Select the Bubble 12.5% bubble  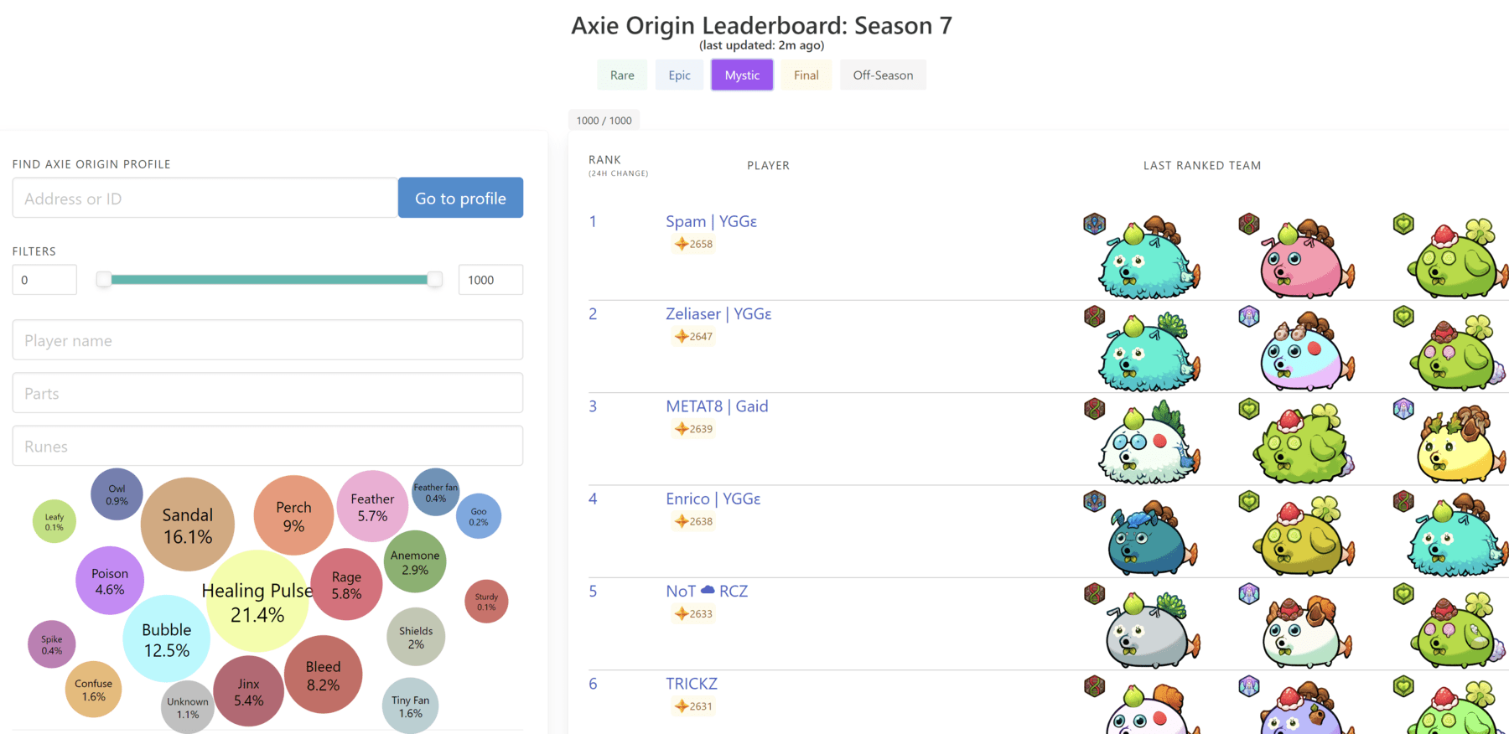pos(166,639)
